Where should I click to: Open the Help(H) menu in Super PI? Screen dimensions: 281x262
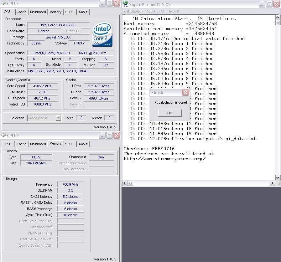pyautogui.click(x=173, y=11)
